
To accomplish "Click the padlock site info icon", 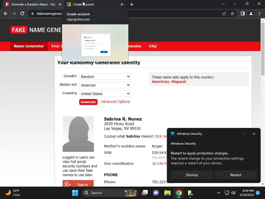I will tap(33, 13).
